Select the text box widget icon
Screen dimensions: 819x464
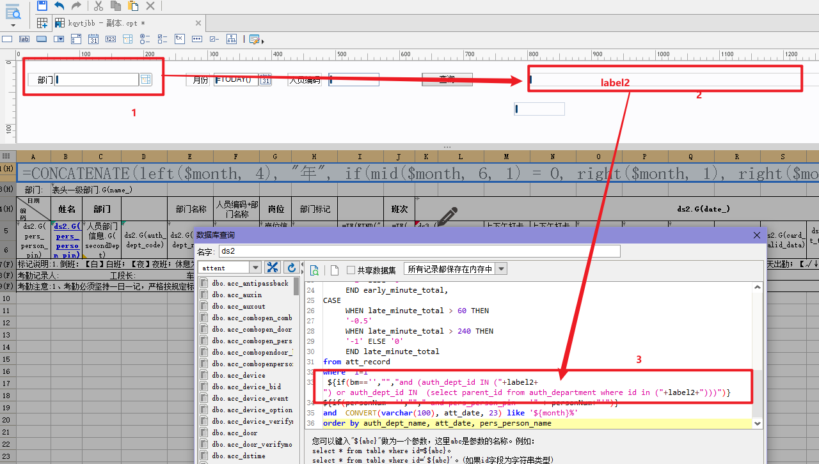click(7, 39)
